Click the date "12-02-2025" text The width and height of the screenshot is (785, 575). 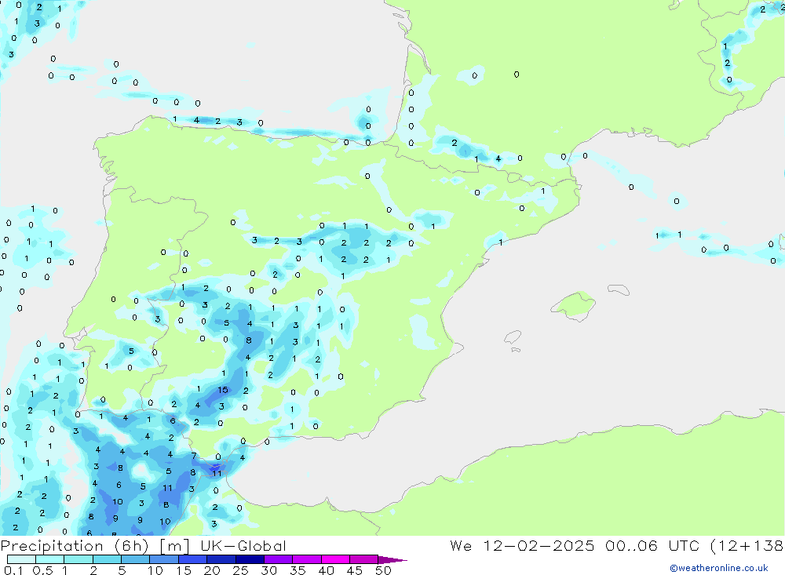539,546
